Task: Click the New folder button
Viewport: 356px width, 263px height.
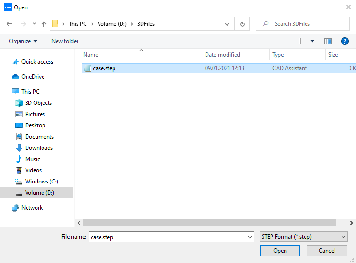Action: pos(65,41)
